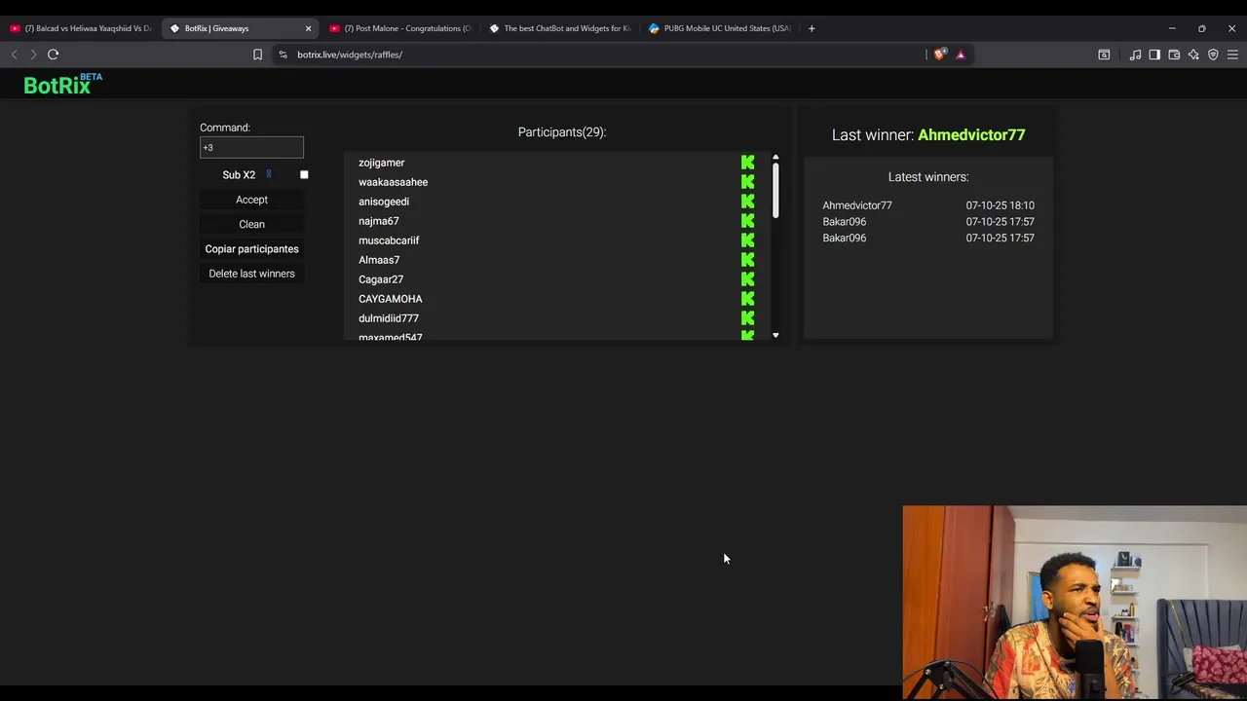Click the Clean button
This screenshot has height=701, width=1247.
[251, 224]
